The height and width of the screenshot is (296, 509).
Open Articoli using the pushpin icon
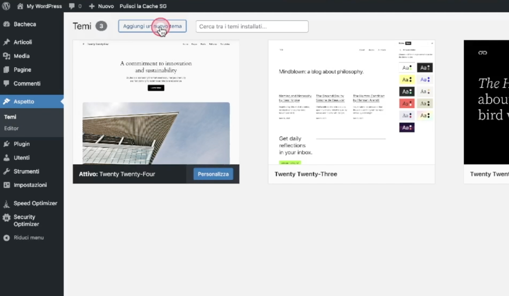[x=6, y=42]
